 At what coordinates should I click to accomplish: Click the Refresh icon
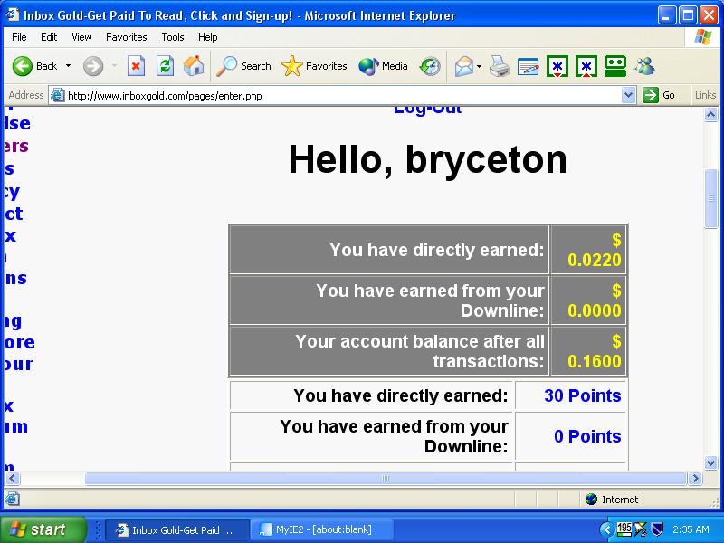click(165, 66)
